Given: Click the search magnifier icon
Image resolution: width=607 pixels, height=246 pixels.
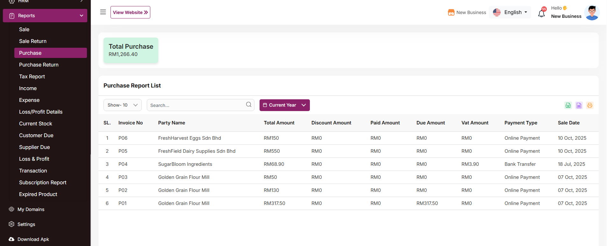Looking at the screenshot, I should [x=248, y=105].
